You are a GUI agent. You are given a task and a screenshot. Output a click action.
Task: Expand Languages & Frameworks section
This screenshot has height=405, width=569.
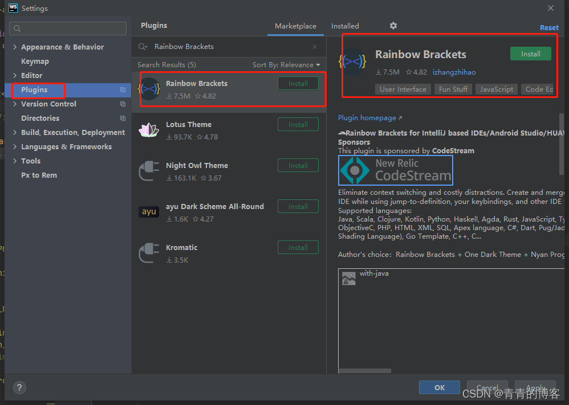15,146
